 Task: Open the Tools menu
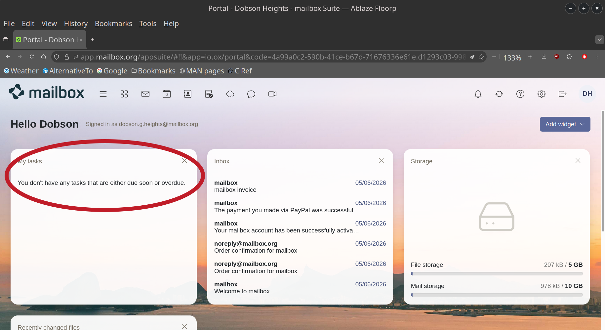(x=148, y=24)
